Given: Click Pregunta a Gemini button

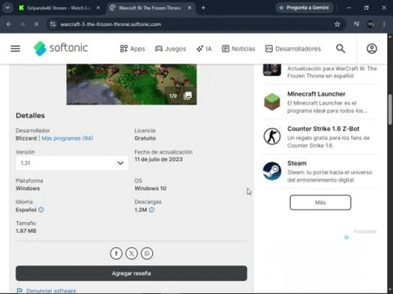Looking at the screenshot, I should 304,8.
